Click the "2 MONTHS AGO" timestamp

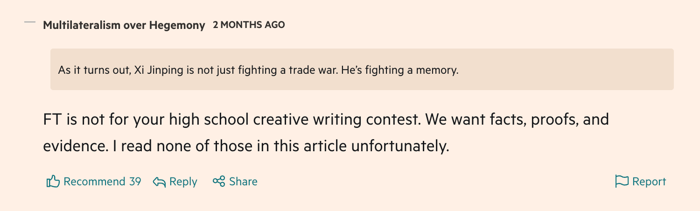249,25
